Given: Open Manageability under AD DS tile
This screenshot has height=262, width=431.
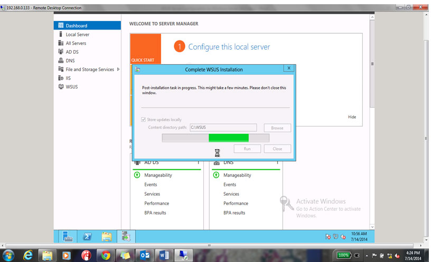Looking at the screenshot, I should pos(158,175).
